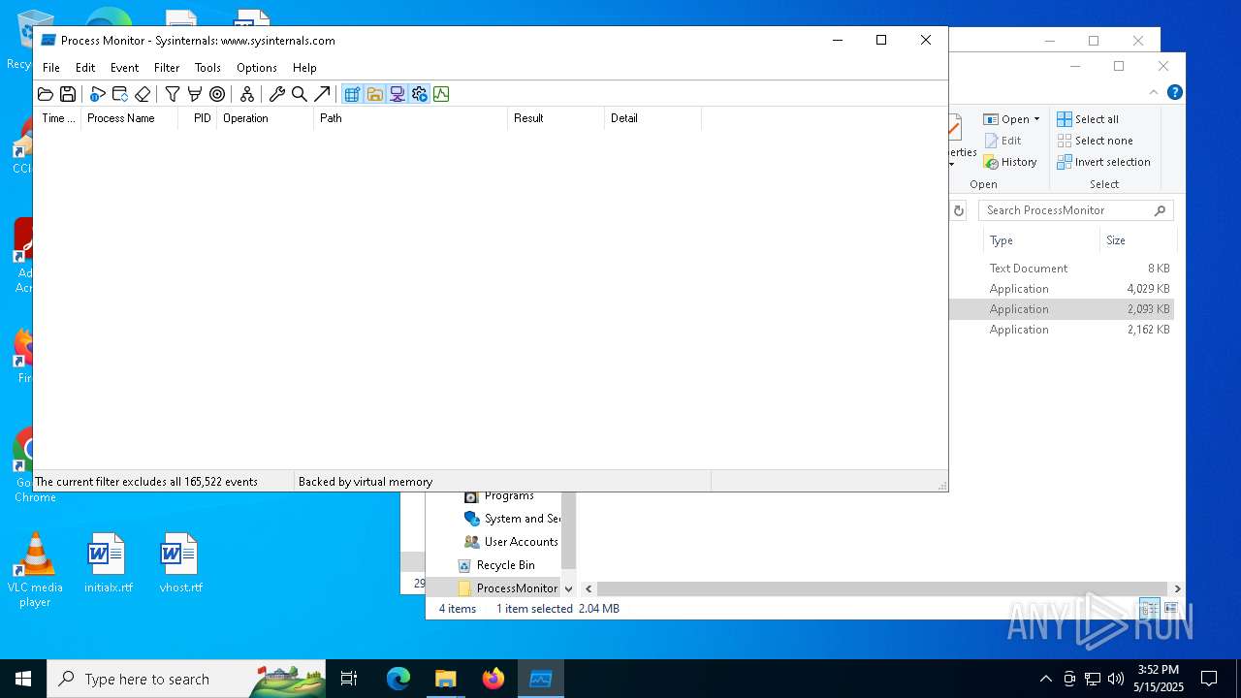This screenshot has width=1241, height=698.
Task: Click the Operation column header
Action: tap(265, 118)
